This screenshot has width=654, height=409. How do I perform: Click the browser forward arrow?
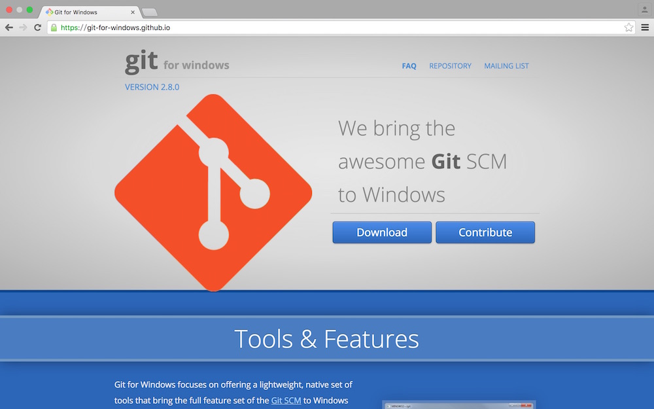(x=24, y=27)
